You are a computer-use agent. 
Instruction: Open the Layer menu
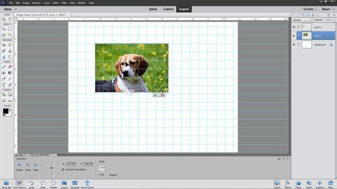click(x=47, y=3)
